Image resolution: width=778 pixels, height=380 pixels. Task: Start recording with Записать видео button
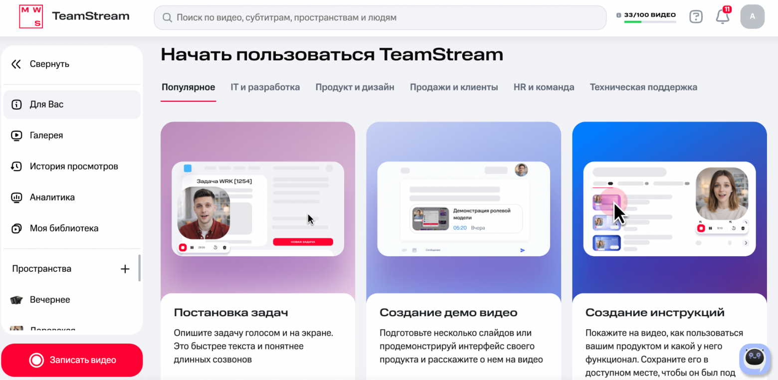[x=72, y=360]
